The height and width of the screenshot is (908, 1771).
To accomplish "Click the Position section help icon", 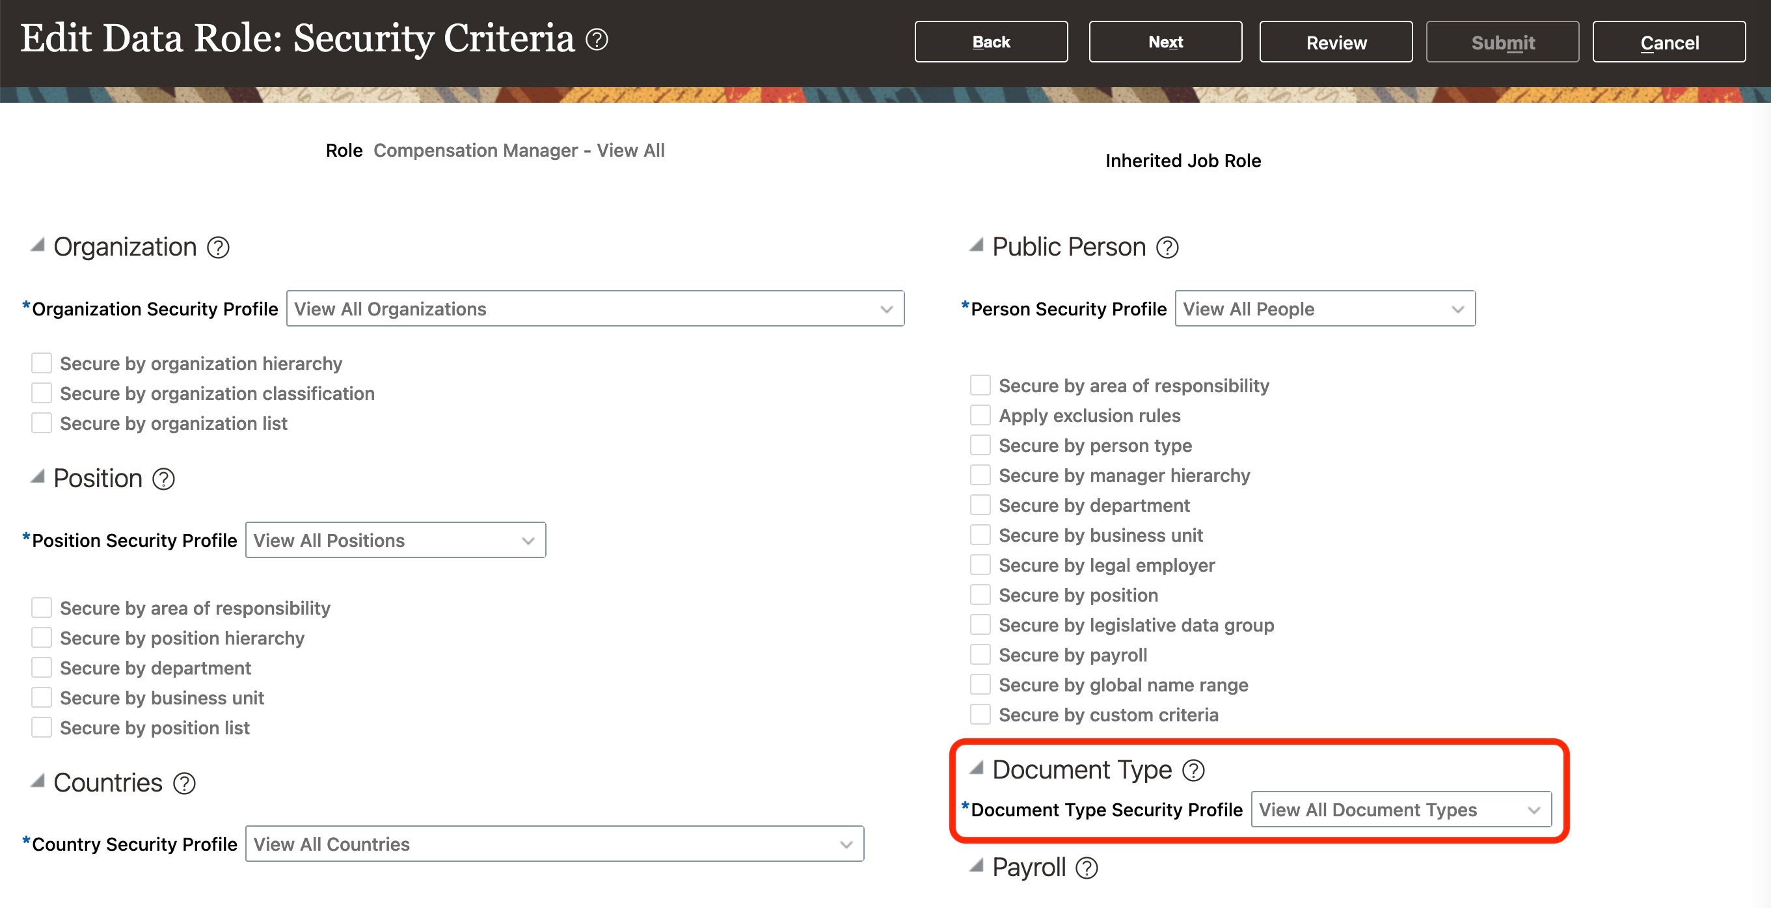I will pos(163,479).
